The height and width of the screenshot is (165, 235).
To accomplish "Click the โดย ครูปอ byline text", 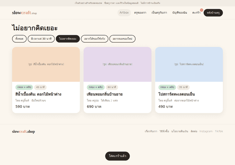I will coord(93,100).
